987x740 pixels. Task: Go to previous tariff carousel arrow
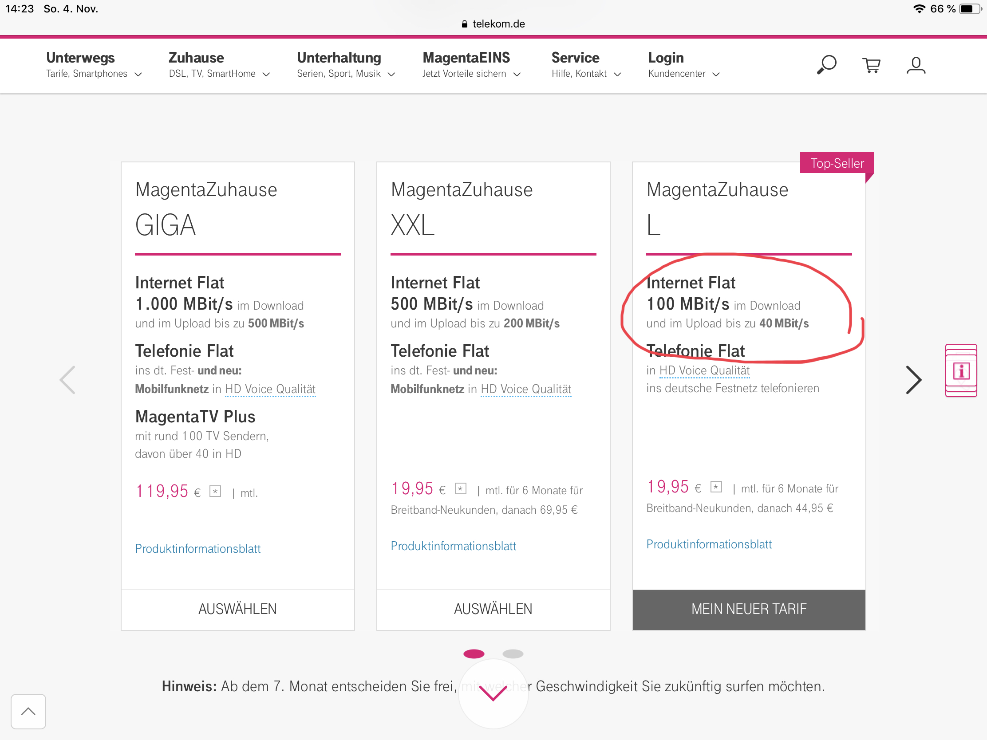[68, 380]
